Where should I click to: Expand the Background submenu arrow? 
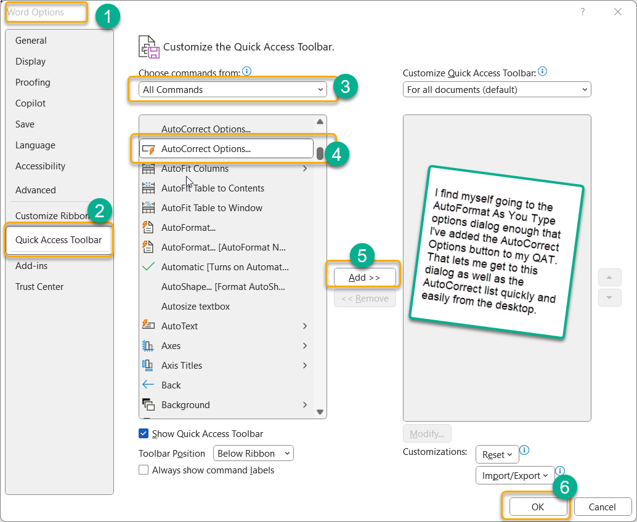pos(305,404)
